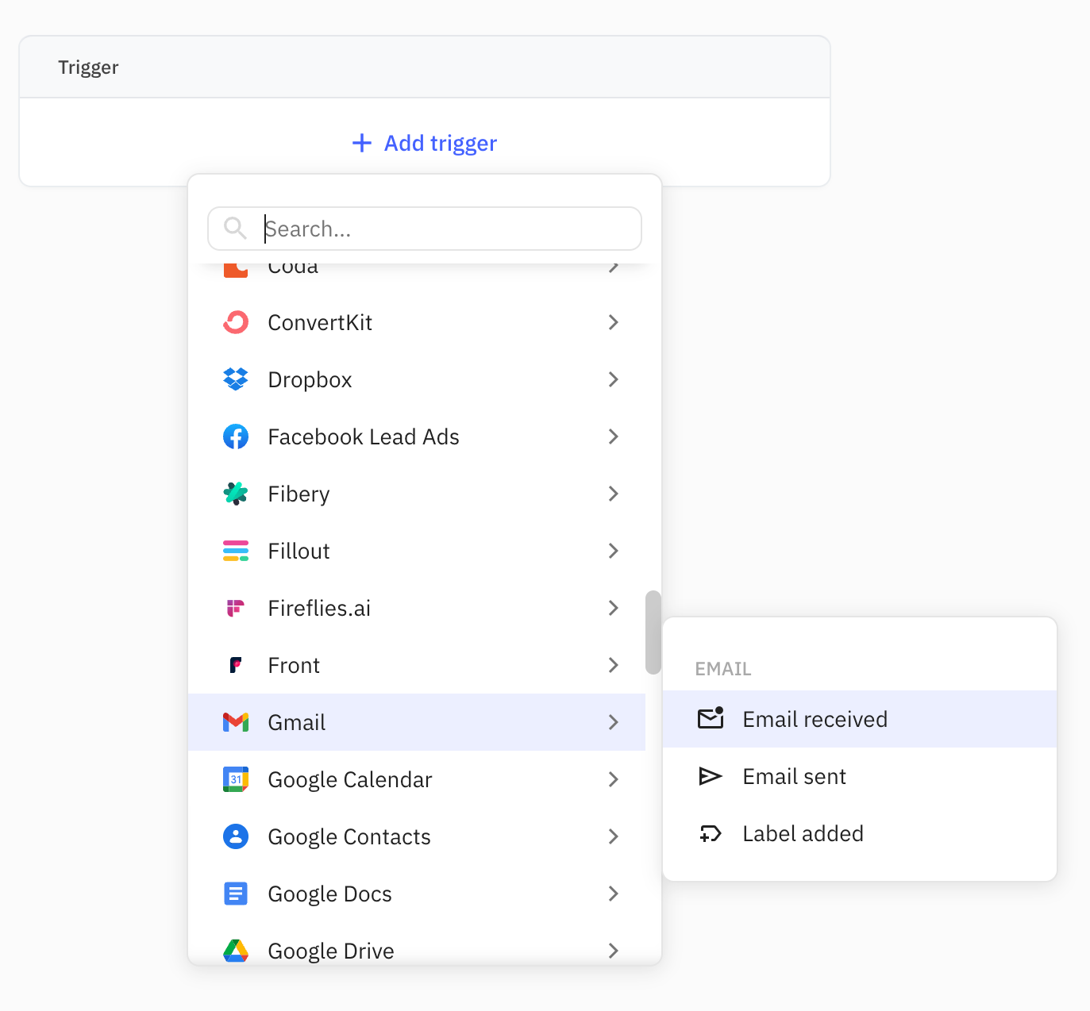Click the Facebook Lead Ads logo icon
The height and width of the screenshot is (1011, 1090).
[236, 436]
